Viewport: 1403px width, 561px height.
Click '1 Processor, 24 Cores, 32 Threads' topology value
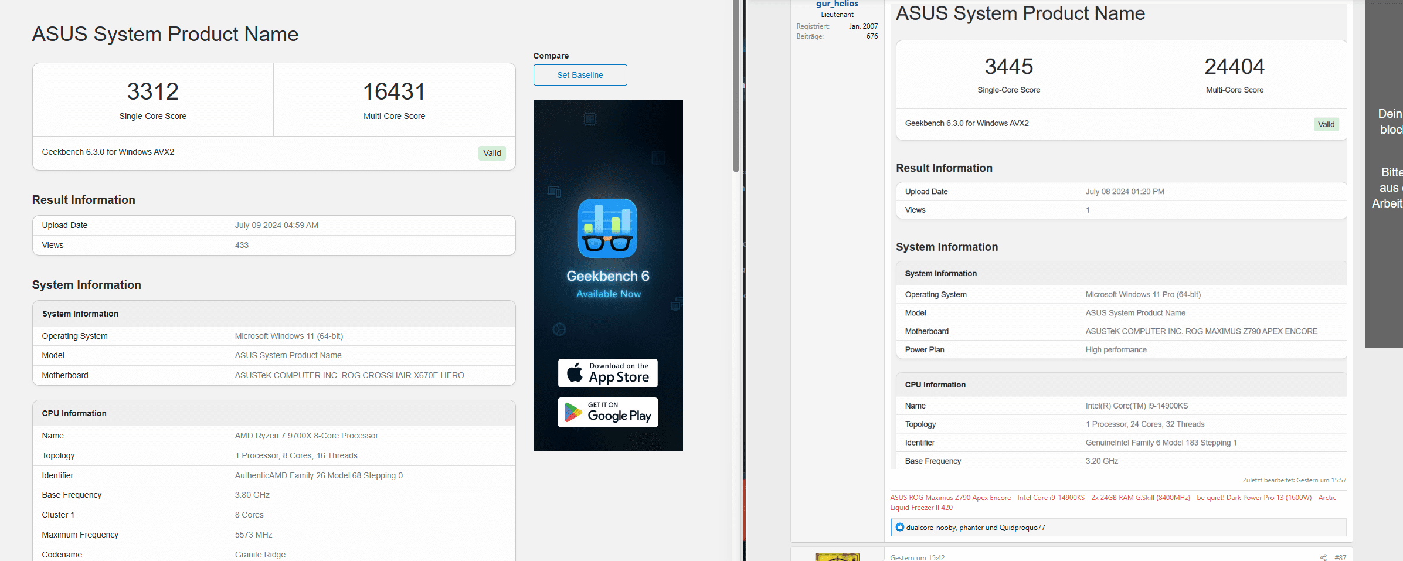click(x=1144, y=424)
